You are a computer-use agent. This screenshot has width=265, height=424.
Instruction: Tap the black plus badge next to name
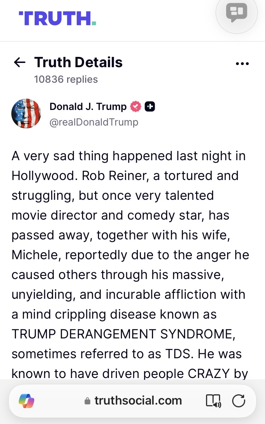pos(150,106)
